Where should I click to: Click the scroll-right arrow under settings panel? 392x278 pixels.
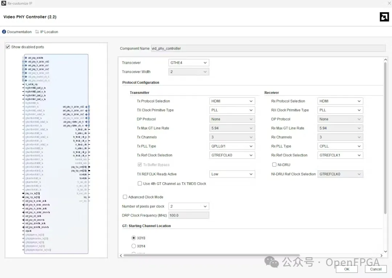click(x=381, y=255)
